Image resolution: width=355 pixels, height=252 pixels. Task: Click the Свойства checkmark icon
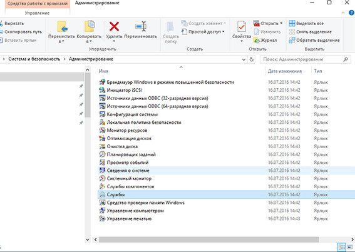[x=242, y=26]
